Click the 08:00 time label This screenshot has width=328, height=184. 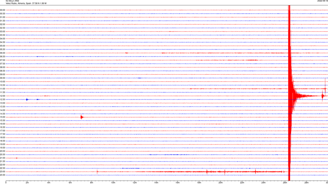pyautogui.click(x=2, y=67)
